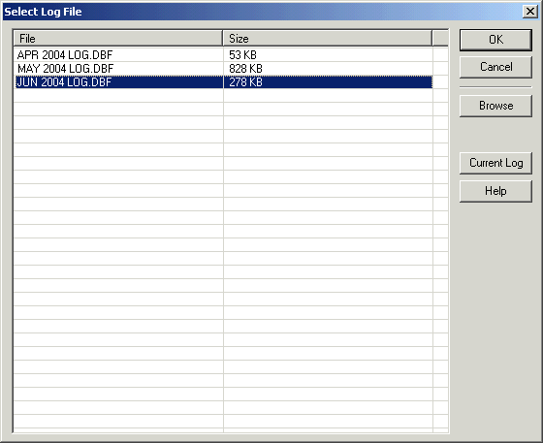Open the Help button
Image resolution: width=543 pixels, height=443 pixels.
click(495, 191)
